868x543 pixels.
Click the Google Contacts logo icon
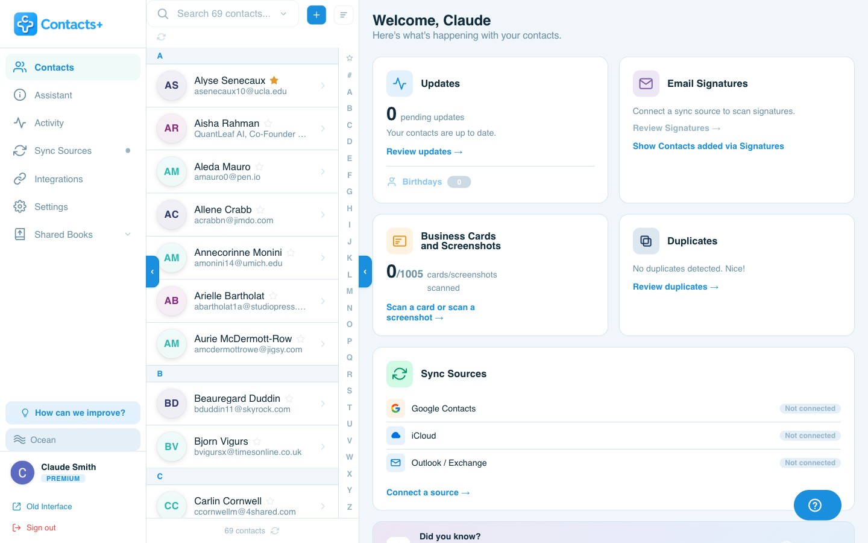click(x=395, y=408)
